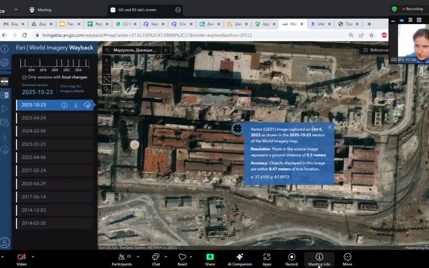Download 2025-10-23 imagery tile
Image resolution: width=429 pixels, height=268 pixels.
(x=76, y=105)
